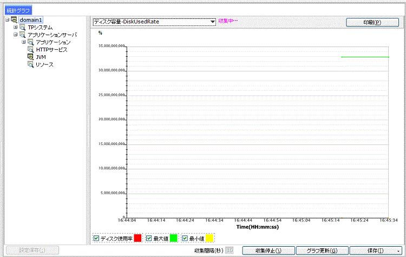
Task: Click the 収集間隔(秒) input field
Action: click(230, 251)
